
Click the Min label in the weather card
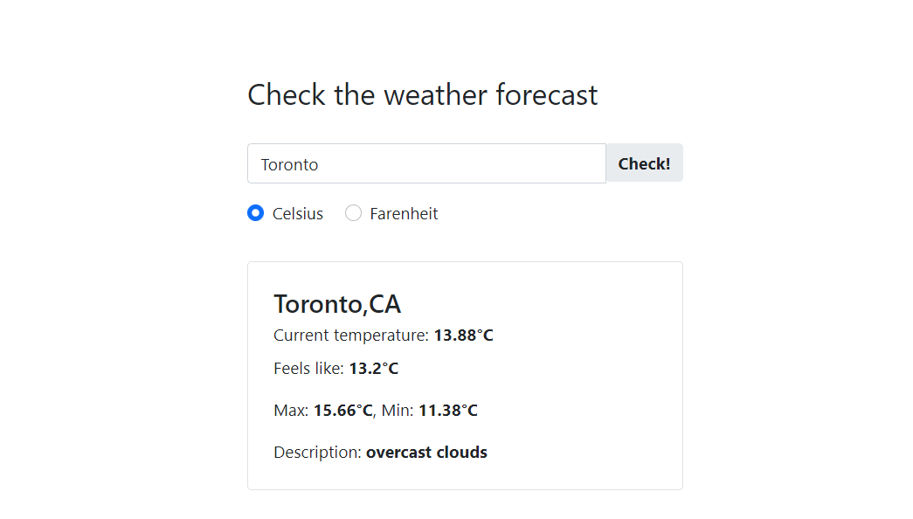click(x=398, y=411)
